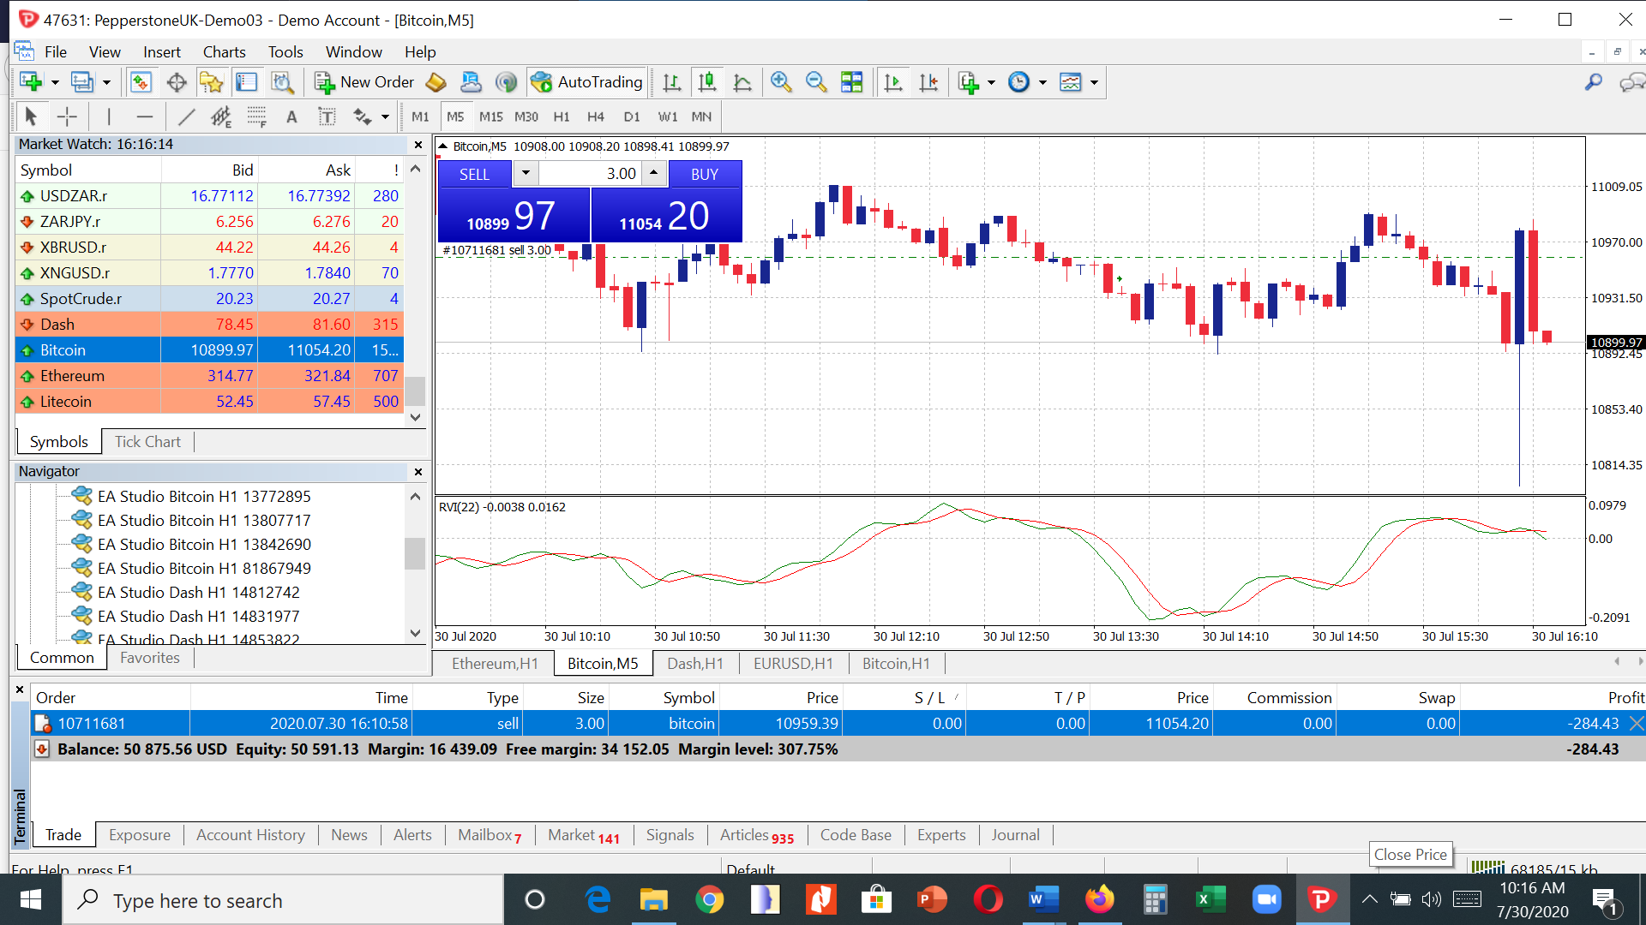This screenshot has width=1646, height=925.
Task: Select the vertical line drawing tool
Action: point(109,116)
